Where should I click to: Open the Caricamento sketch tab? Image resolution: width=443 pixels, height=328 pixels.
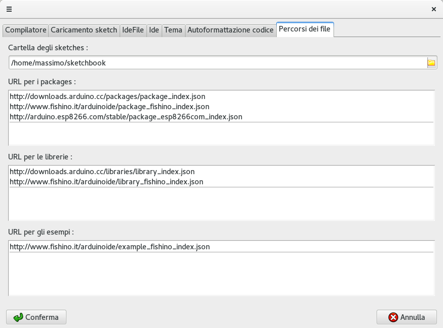tap(84, 30)
